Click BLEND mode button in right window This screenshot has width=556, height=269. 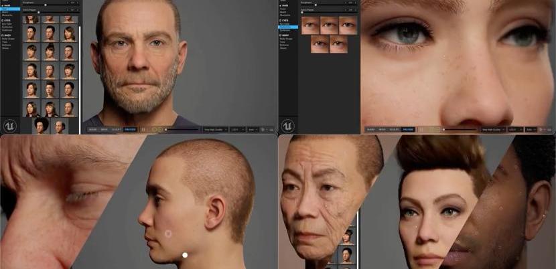tap(369, 128)
